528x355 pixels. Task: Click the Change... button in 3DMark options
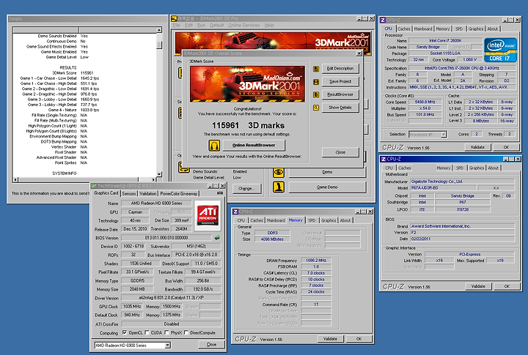pos(247,189)
